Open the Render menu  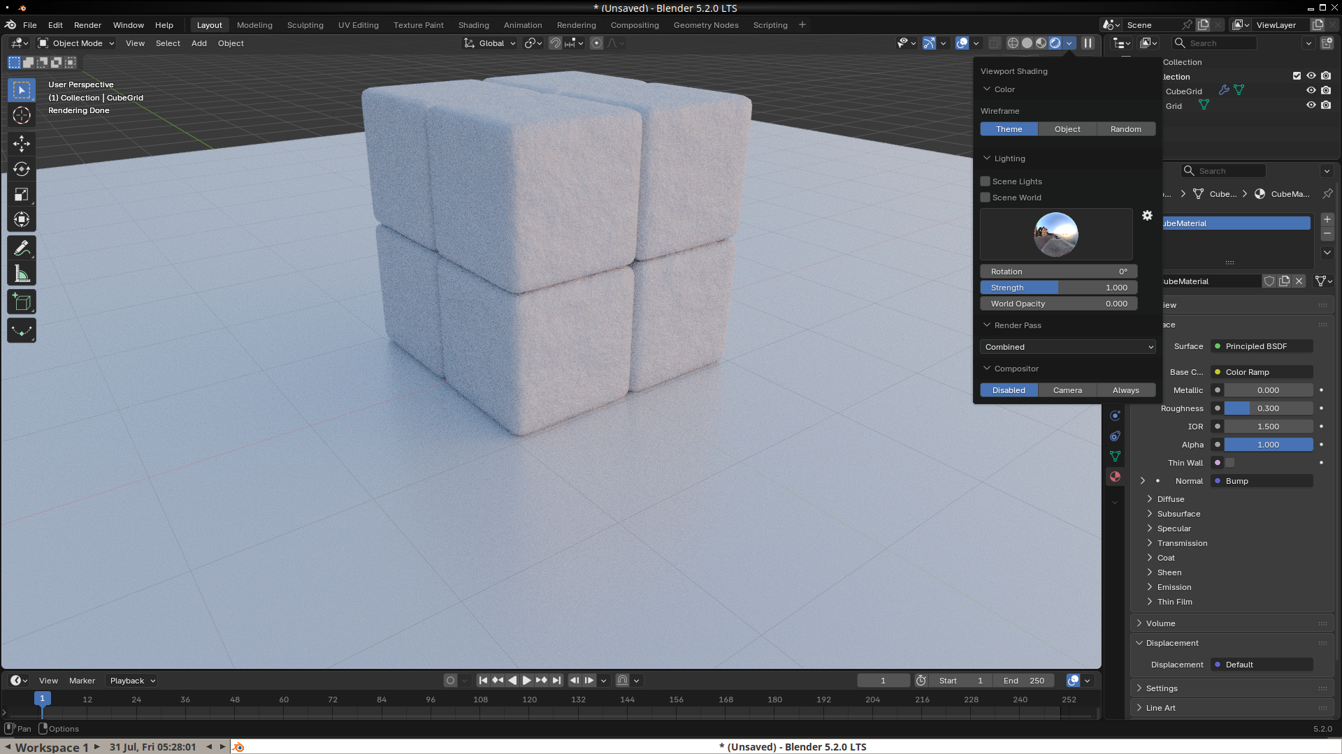click(x=87, y=25)
